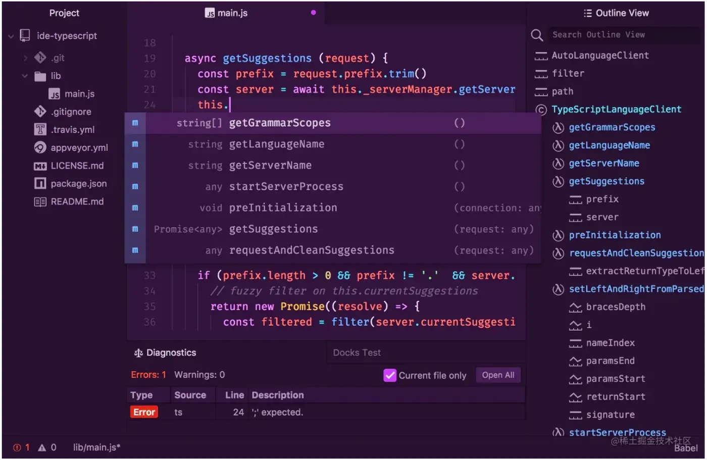
Task: Jump to getSuggestions in Outline View
Action: (607, 182)
